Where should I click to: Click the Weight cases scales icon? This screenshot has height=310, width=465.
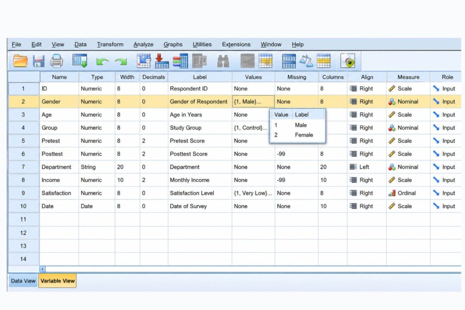tap(307, 61)
